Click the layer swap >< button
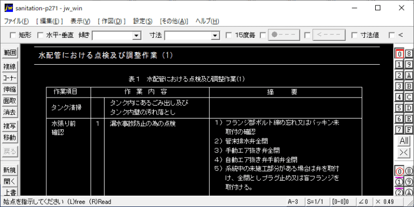Screen dimensions: 414x207 click(404, 153)
